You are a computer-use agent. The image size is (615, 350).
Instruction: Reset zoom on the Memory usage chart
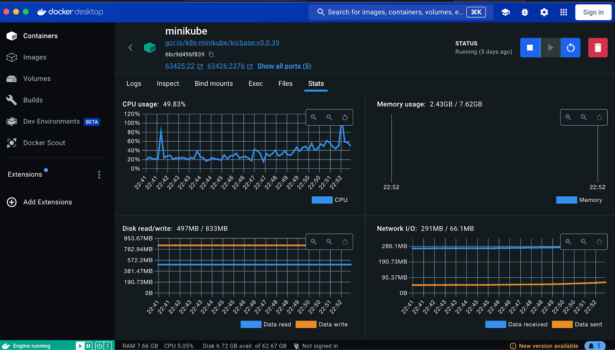point(599,118)
